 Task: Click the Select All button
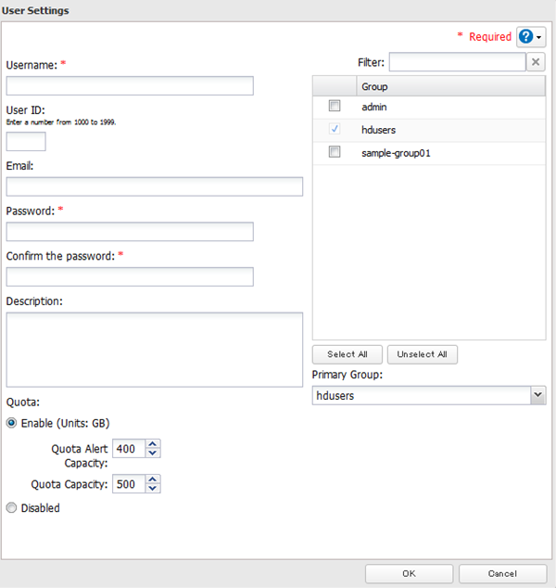point(347,354)
